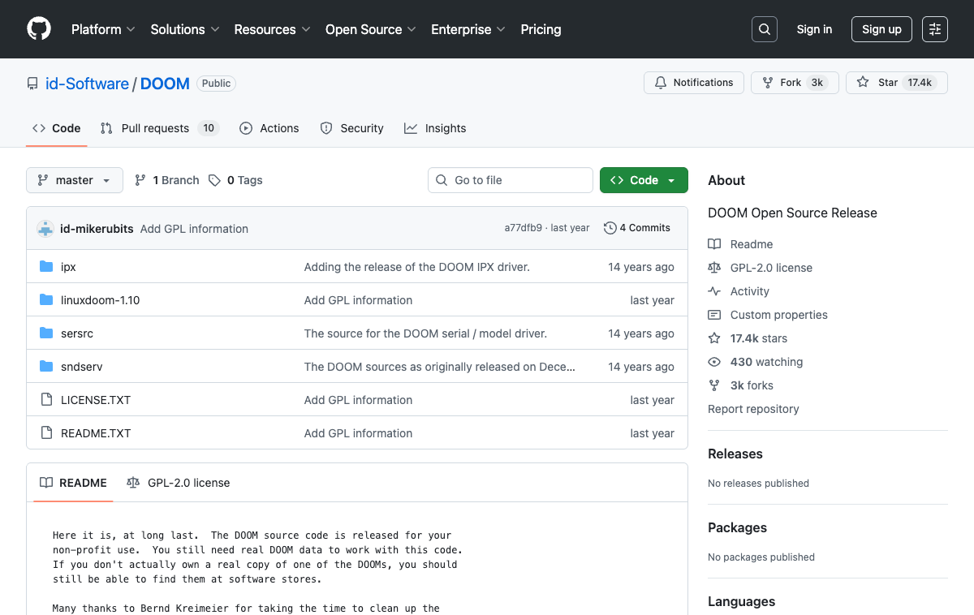Click the id-mikerubits avatar
Image resolution: width=974 pixels, height=615 pixels.
pos(45,229)
